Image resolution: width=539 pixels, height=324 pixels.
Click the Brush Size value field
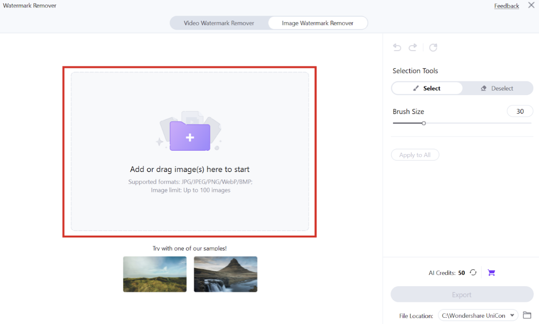pyautogui.click(x=520, y=111)
